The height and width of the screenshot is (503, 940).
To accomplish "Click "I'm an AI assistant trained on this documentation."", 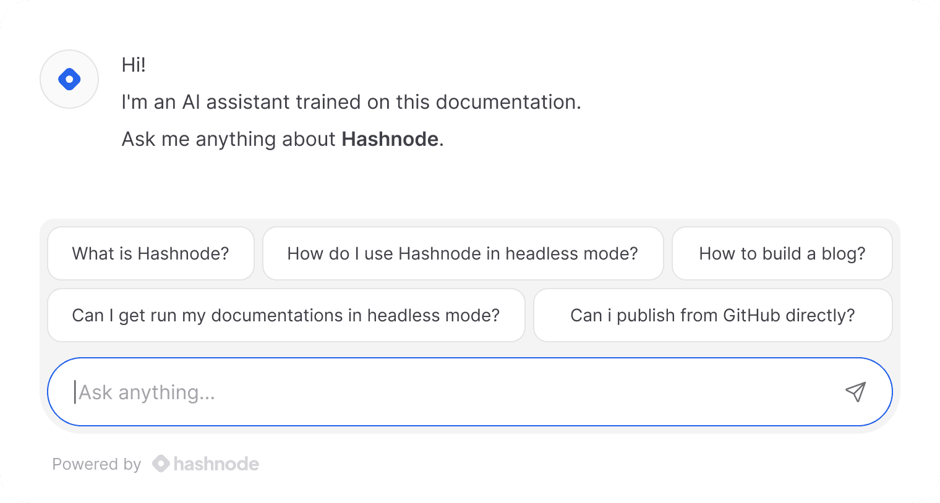I will [351, 102].
